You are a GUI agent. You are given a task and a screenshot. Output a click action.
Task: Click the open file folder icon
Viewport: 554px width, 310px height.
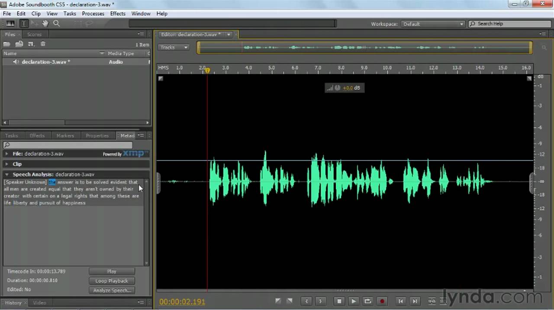click(7, 44)
